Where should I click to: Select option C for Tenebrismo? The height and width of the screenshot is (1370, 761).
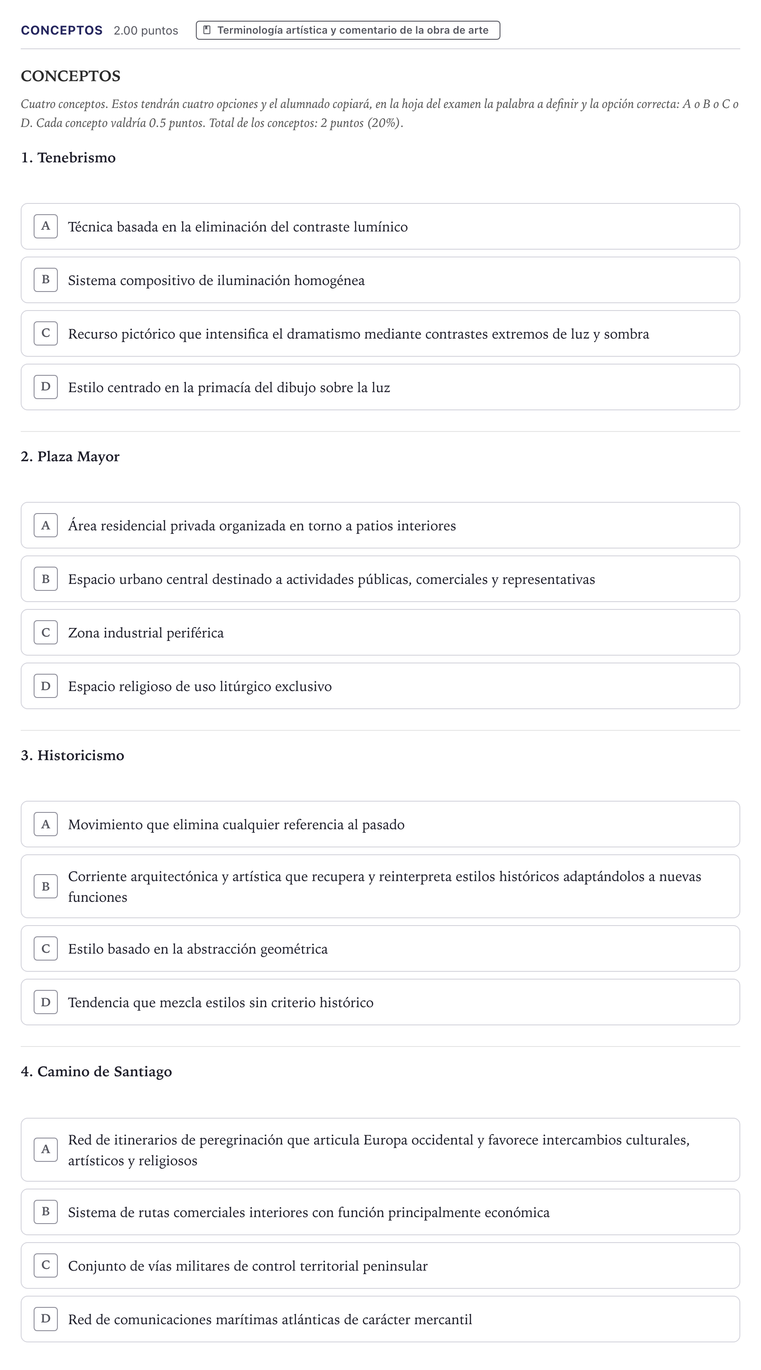click(380, 333)
